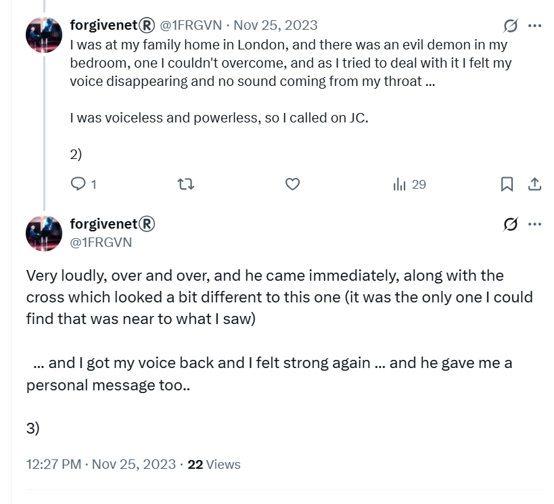Open Grok icon on second tweet
This screenshot has width=554, height=504.
[511, 224]
